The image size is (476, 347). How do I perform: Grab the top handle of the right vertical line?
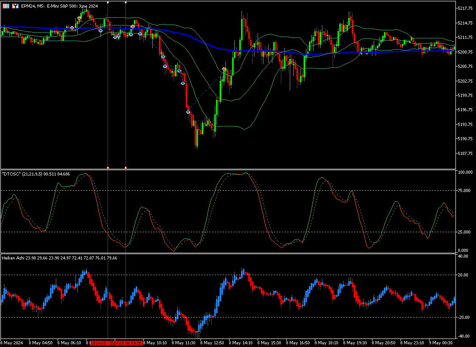coord(125,2)
